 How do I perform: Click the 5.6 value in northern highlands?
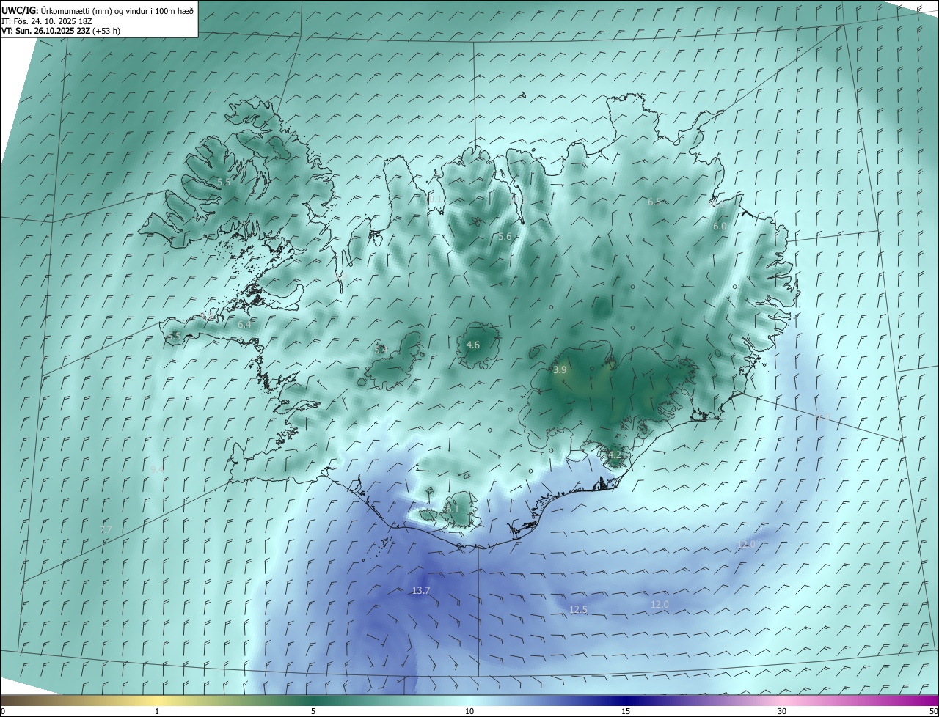505,237
